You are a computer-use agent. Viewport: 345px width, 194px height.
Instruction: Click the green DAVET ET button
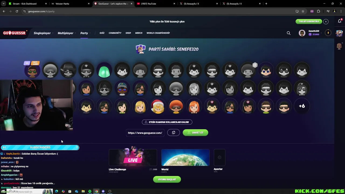click(x=195, y=133)
